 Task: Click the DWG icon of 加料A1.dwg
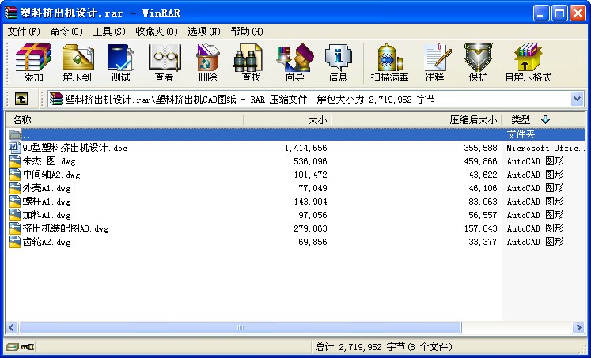[x=15, y=215]
